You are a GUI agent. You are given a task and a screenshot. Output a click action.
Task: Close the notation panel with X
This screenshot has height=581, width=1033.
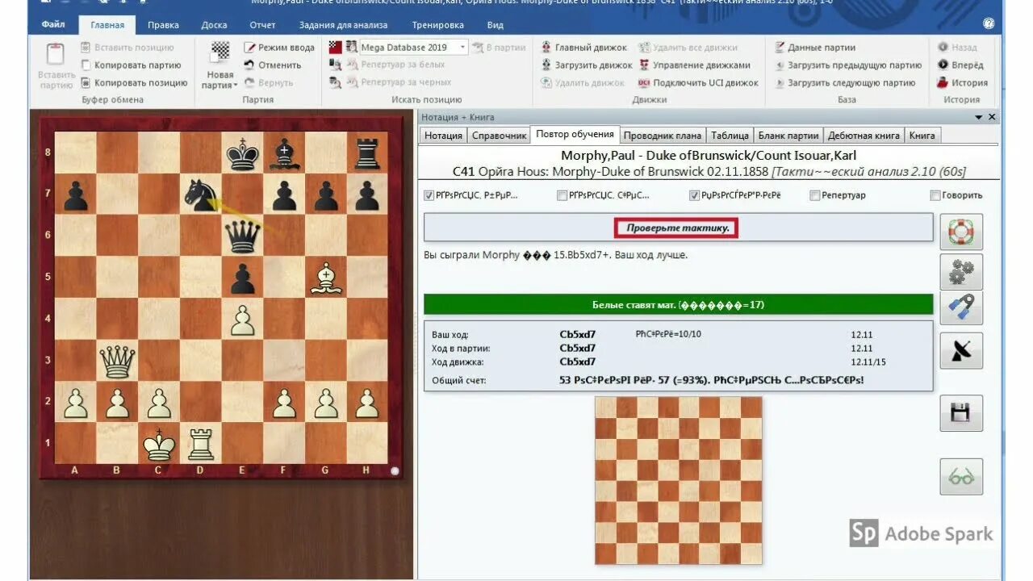point(992,117)
